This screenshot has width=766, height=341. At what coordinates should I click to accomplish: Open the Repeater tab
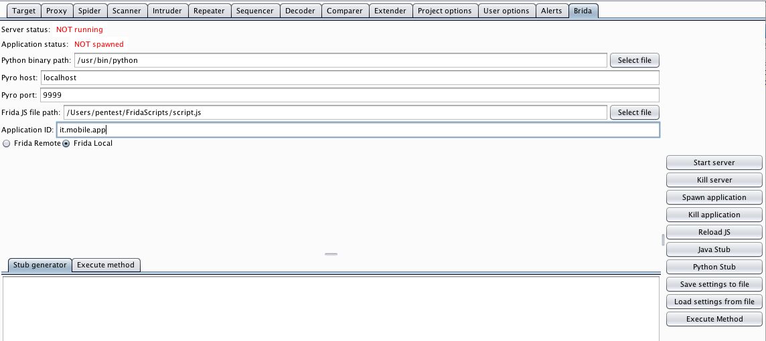209,11
